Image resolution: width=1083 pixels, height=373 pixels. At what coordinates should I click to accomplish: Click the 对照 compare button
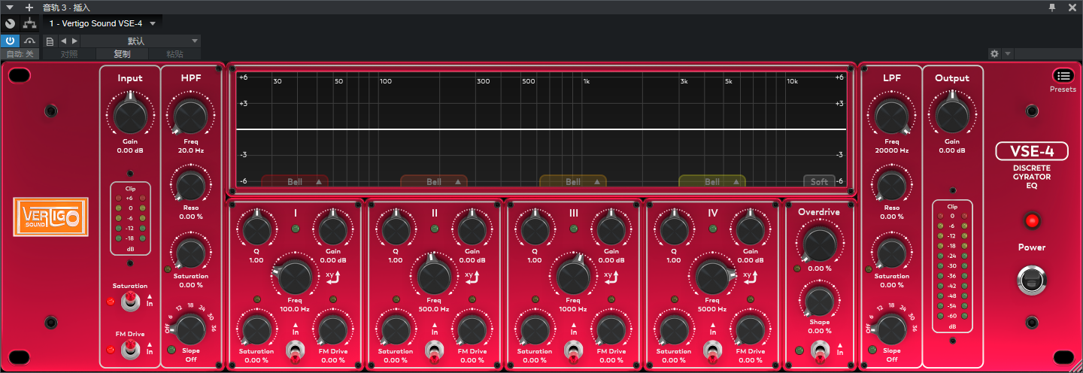(x=68, y=54)
